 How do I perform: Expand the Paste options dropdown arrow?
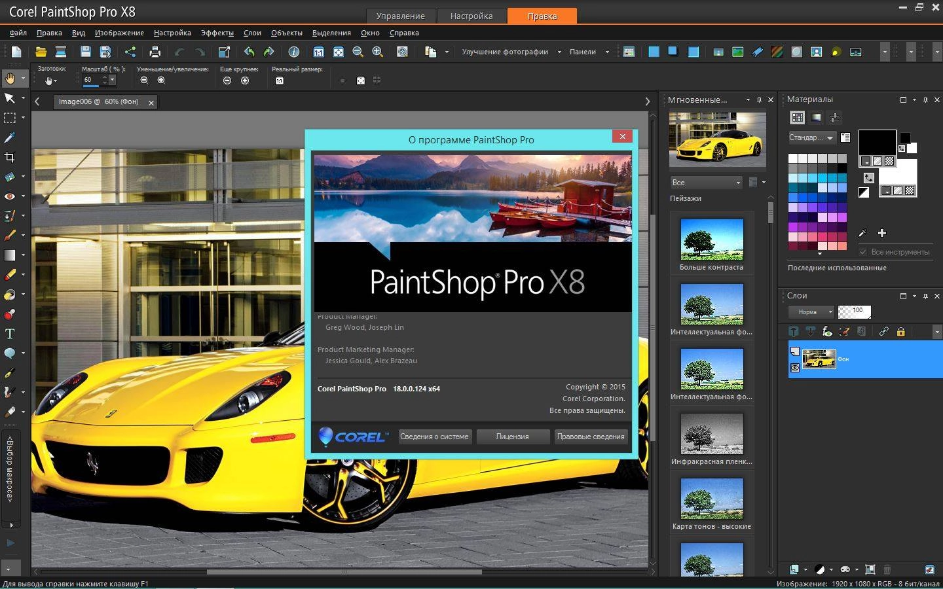(447, 52)
